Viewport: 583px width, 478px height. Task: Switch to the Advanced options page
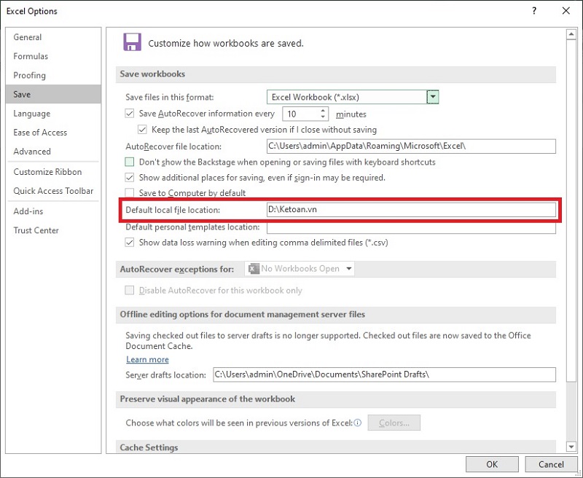pos(32,152)
